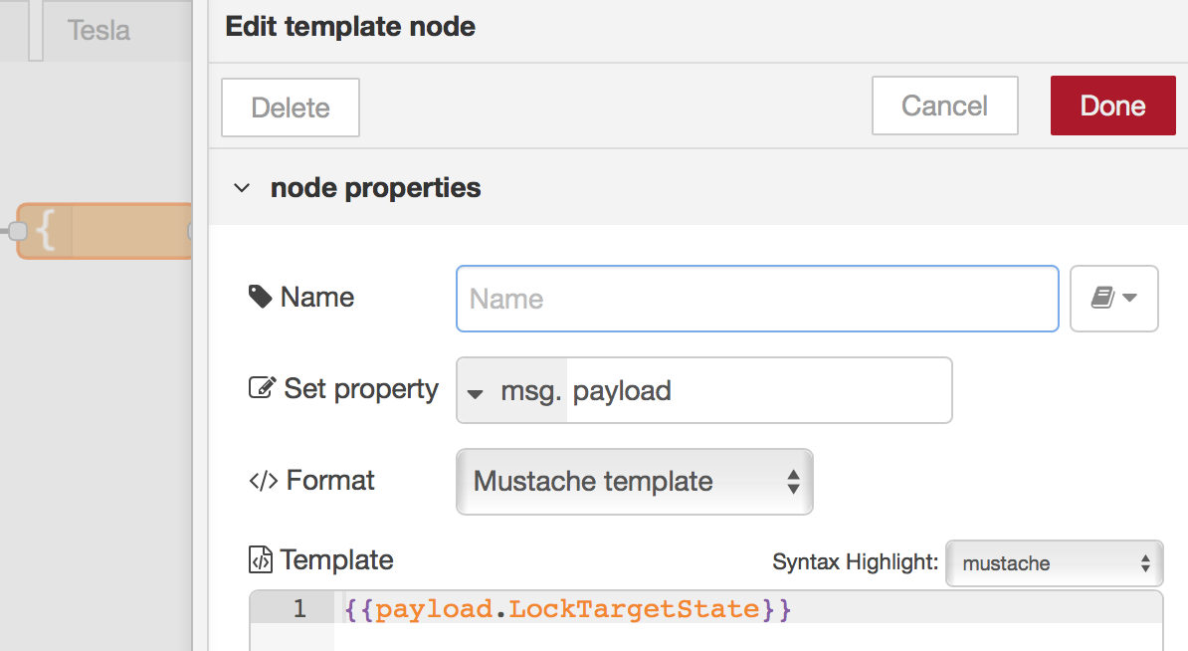Open the Mustache template format dropdown

[x=634, y=482]
